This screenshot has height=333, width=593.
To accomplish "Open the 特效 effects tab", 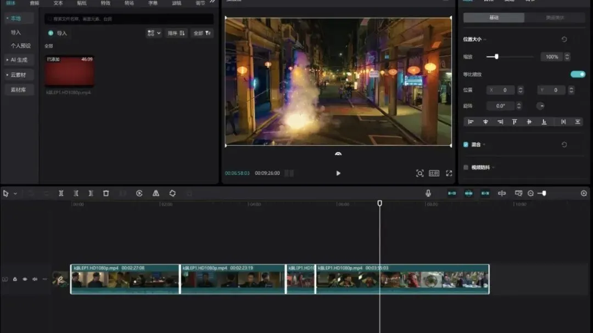I will click(105, 3).
